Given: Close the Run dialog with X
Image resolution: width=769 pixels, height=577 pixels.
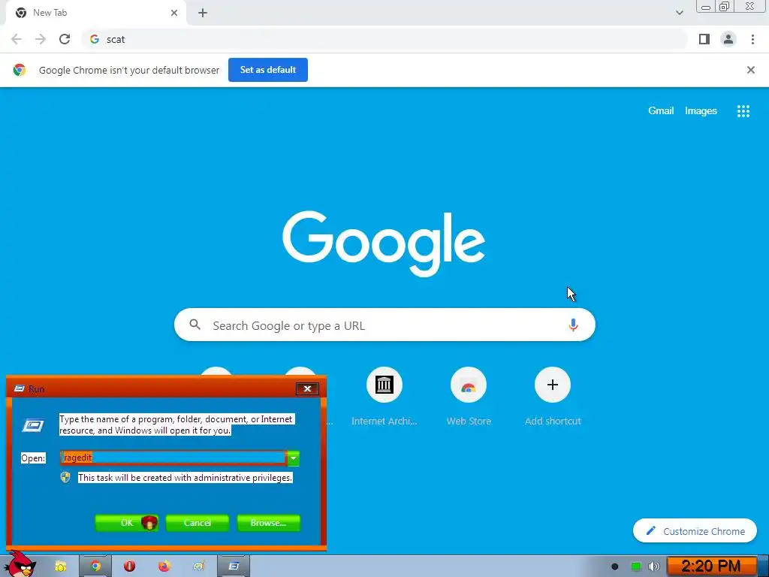Looking at the screenshot, I should [307, 388].
